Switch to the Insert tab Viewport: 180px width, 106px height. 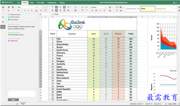pyautogui.click(x=32, y=3)
